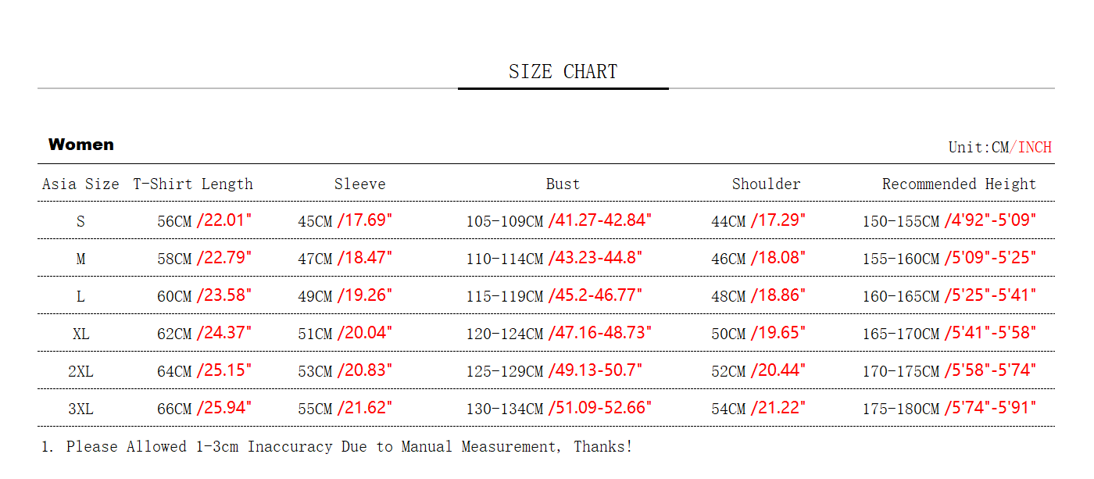The height and width of the screenshot is (479, 1094).
Task: Click the 53CM /20.83" sleeve value
Action: [x=345, y=371]
